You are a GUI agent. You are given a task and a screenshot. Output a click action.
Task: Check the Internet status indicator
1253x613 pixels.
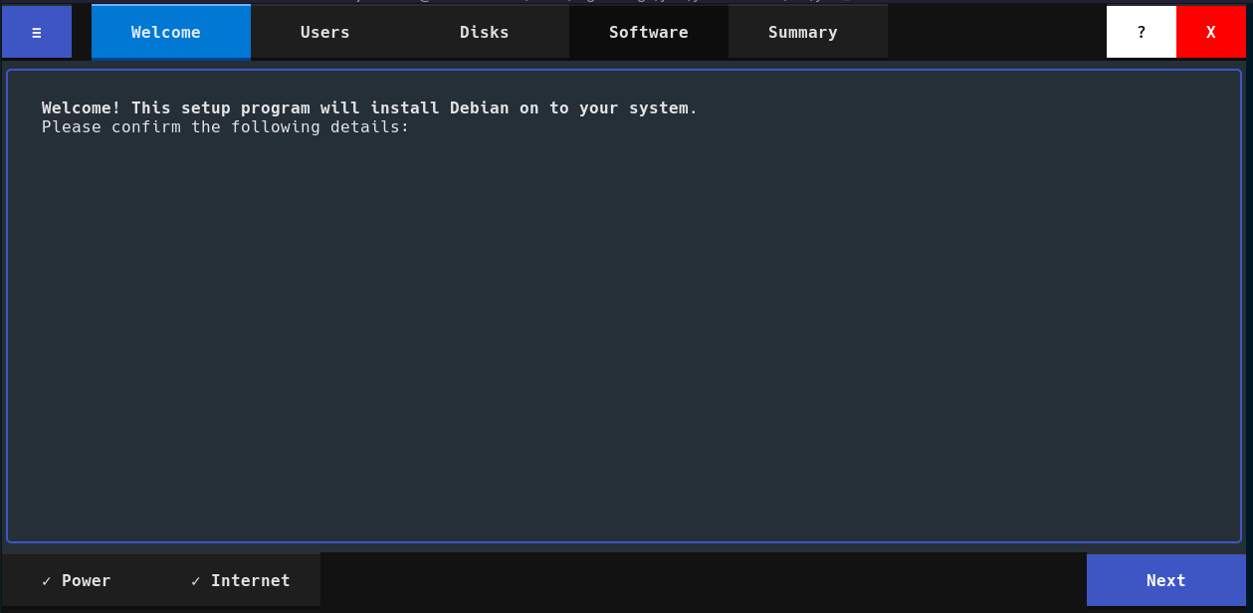240,580
